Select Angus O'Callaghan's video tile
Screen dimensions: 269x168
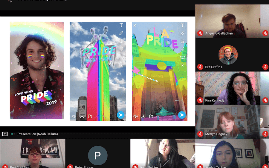(x=228, y=21)
